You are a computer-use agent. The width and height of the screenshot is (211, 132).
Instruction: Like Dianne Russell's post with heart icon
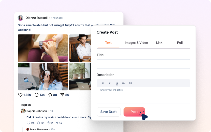pyautogui.click(x=20, y=95)
